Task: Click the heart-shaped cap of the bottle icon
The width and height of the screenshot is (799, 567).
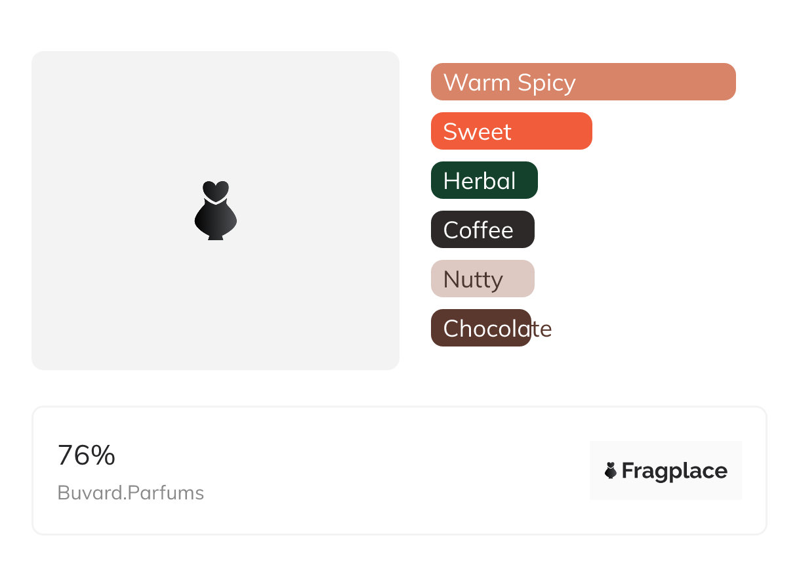Action: [x=215, y=190]
